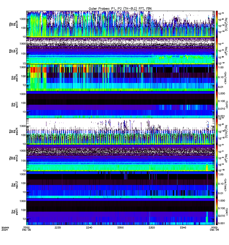This screenshot has width=229, height=245.
Task: Click the plot title 'Outer Probes: P1, P2 (TH-B,C) FFT, FBK'
Action: click(120, 9)
